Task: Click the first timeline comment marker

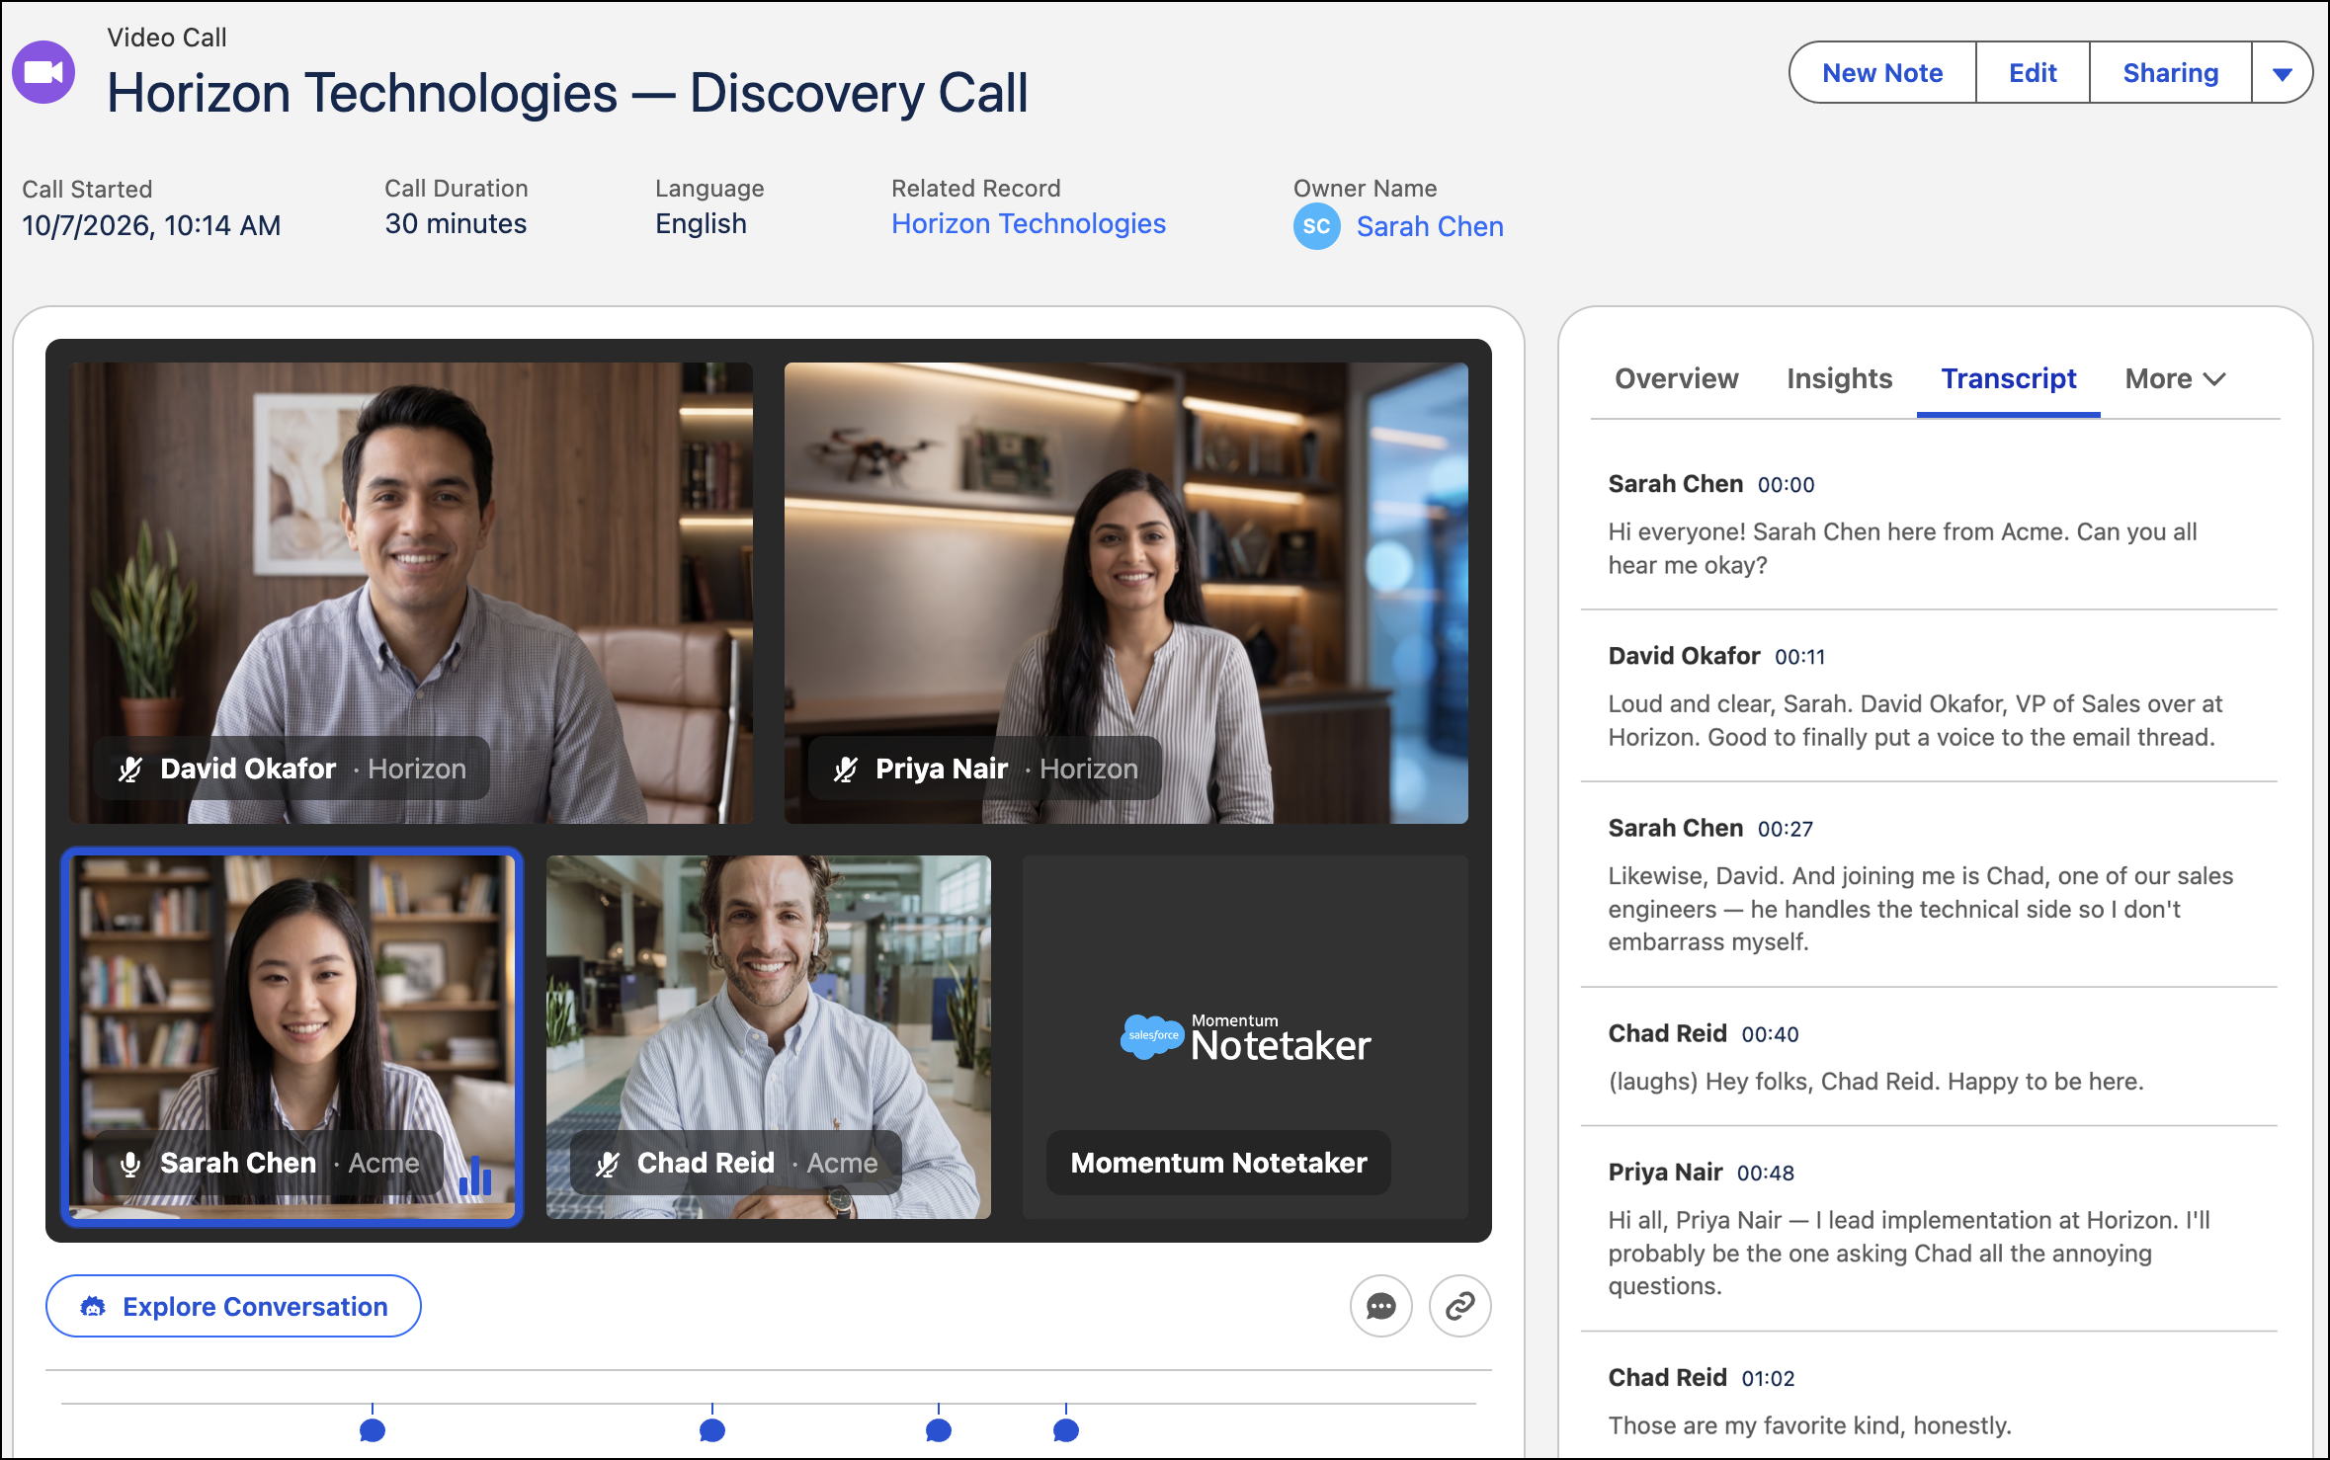Action: pos(373,1429)
